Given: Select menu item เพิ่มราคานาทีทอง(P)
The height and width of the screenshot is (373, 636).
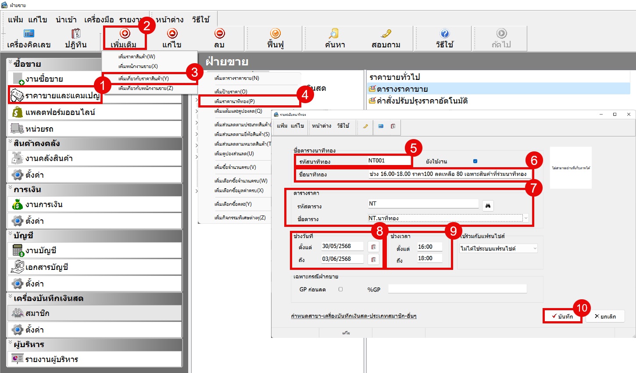Looking at the screenshot, I should tap(235, 101).
